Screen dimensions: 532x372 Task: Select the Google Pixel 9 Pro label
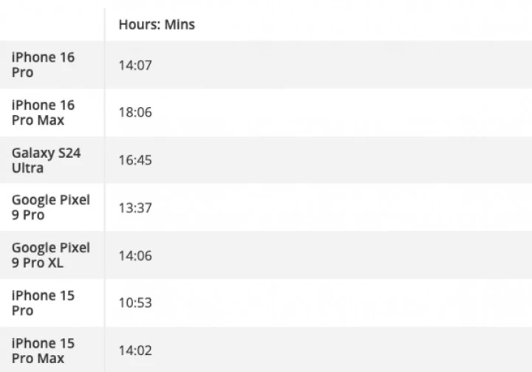(x=50, y=207)
